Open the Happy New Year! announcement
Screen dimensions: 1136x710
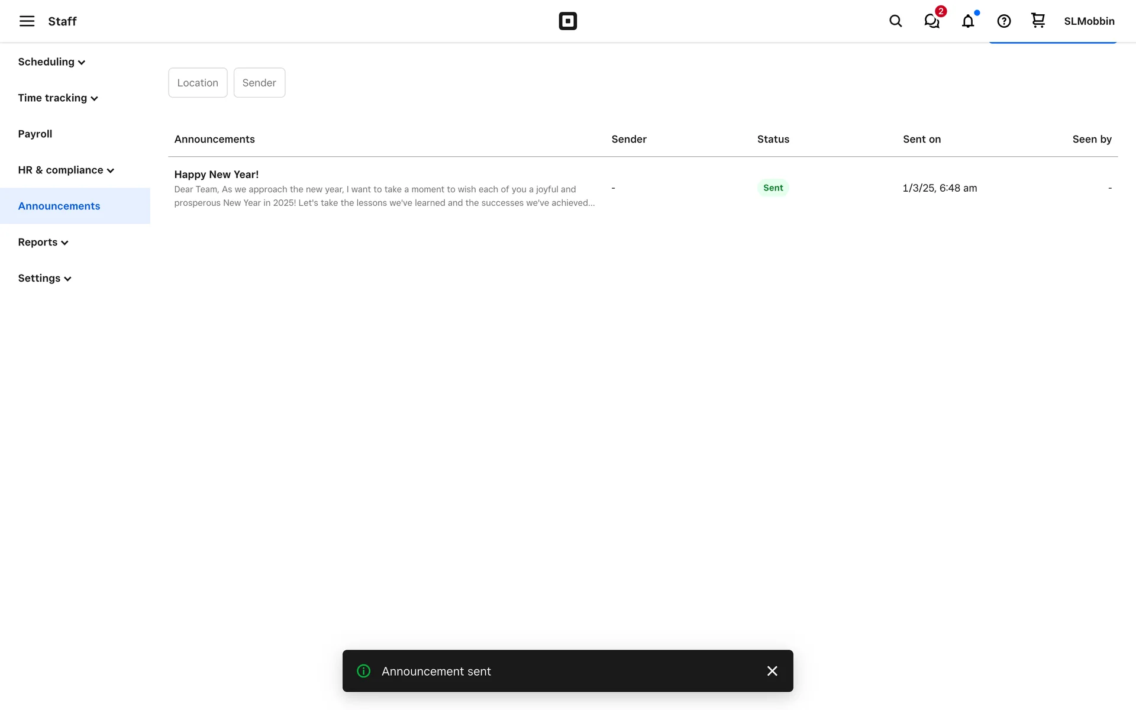(x=217, y=175)
